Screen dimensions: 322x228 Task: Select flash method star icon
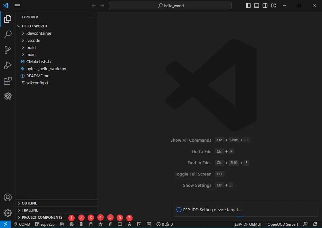pyautogui.click(x=100, y=224)
